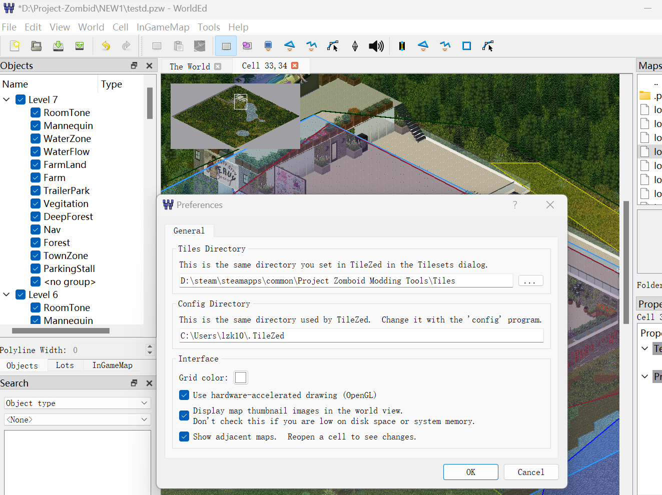Close the Objects panel
Screen dimensions: 662x495
(149, 65)
